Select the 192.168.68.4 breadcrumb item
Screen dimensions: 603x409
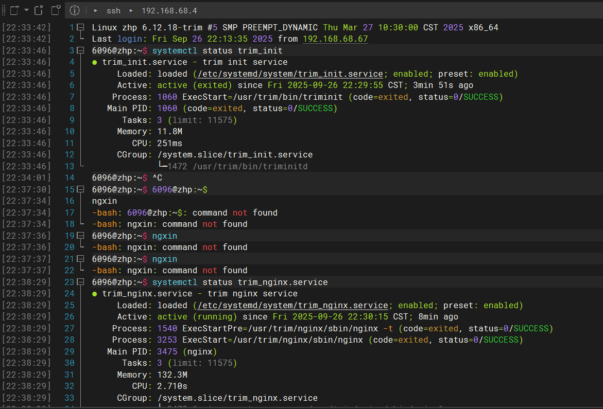(x=169, y=11)
